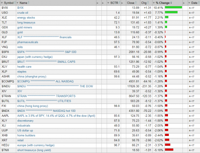The height and width of the screenshot is (153, 200).
Task: Open $COMPQ ALL NASDAQ name link
Action: click(45, 81)
